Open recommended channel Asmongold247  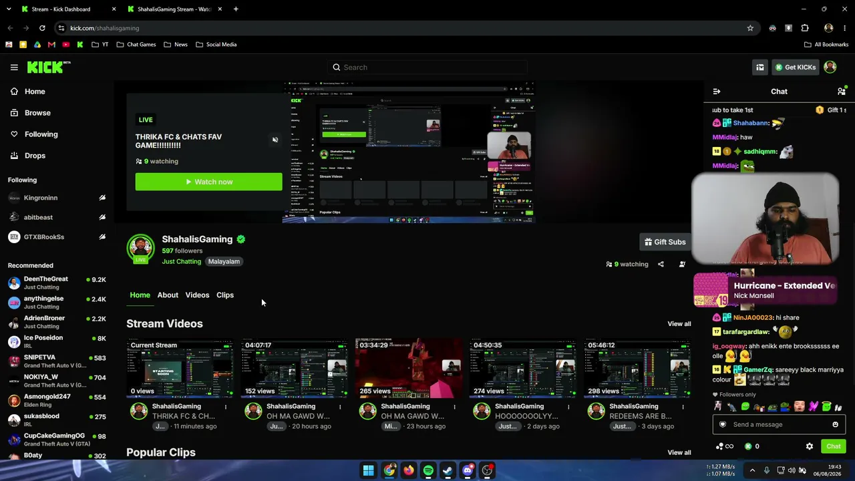point(57,401)
